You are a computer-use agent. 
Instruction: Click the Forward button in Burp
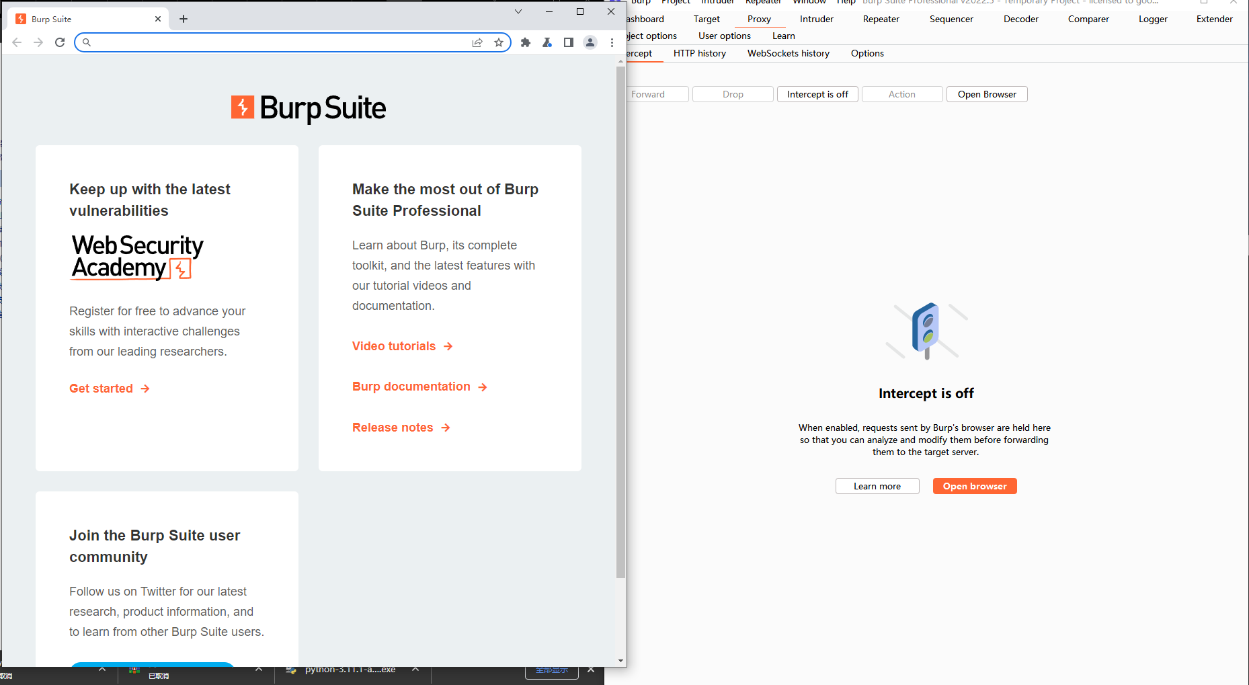[656, 94]
